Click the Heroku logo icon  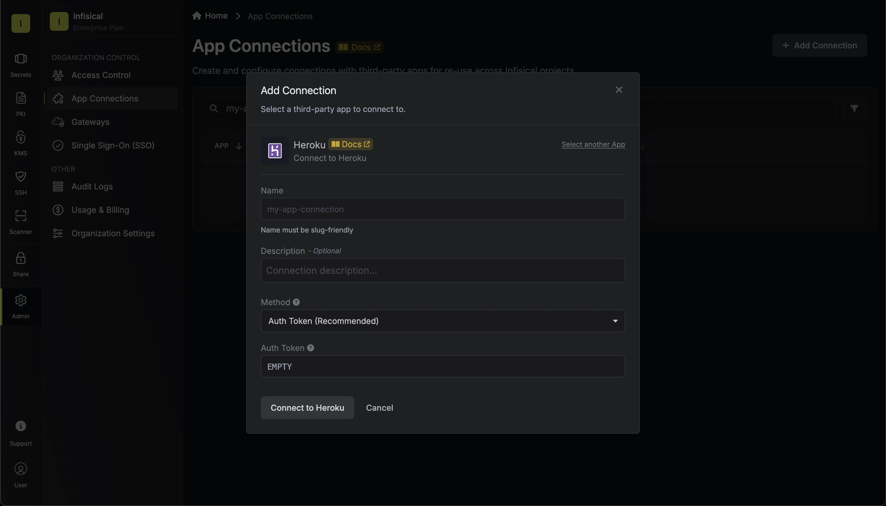coord(275,151)
